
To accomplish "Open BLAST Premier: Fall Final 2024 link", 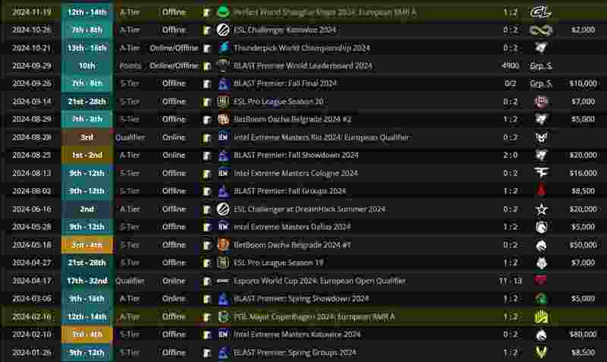I will [285, 83].
